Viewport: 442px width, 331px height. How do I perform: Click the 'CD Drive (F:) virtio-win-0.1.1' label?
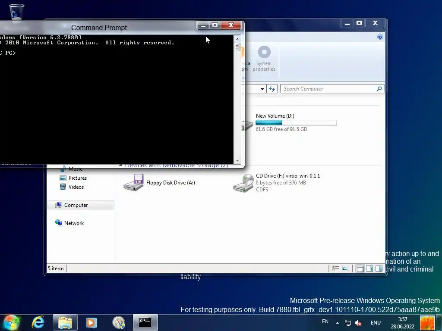coord(288,176)
